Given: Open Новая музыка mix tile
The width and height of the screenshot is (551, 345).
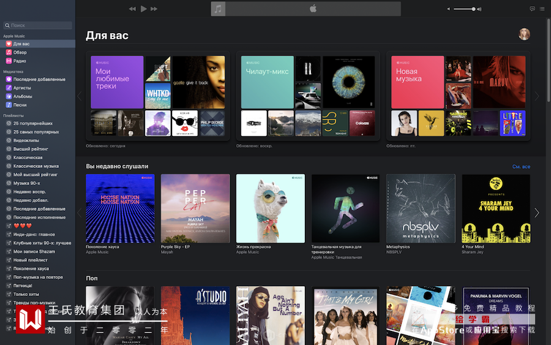Looking at the screenshot, I should [418, 82].
